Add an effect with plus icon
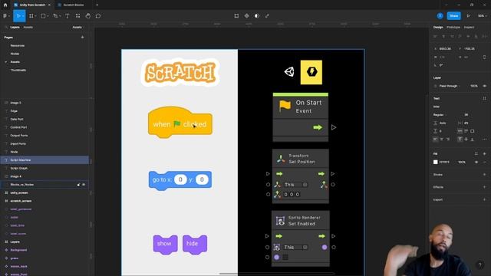Image resolution: width=491 pixels, height=276 pixels. click(x=484, y=187)
